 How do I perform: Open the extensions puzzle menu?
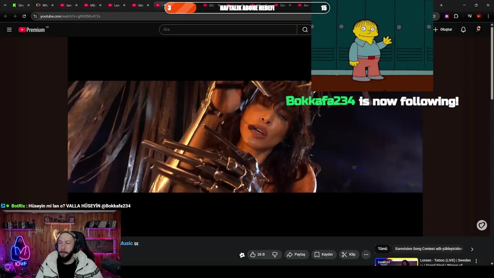(x=456, y=16)
